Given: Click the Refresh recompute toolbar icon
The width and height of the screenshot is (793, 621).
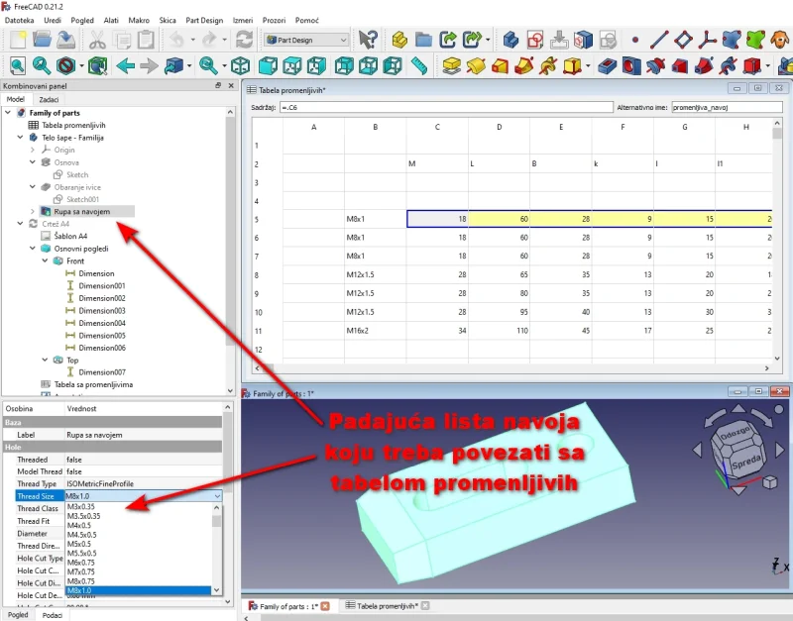Looking at the screenshot, I should click(x=244, y=40).
